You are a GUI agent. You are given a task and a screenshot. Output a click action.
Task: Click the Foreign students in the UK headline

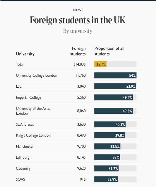click(78, 20)
